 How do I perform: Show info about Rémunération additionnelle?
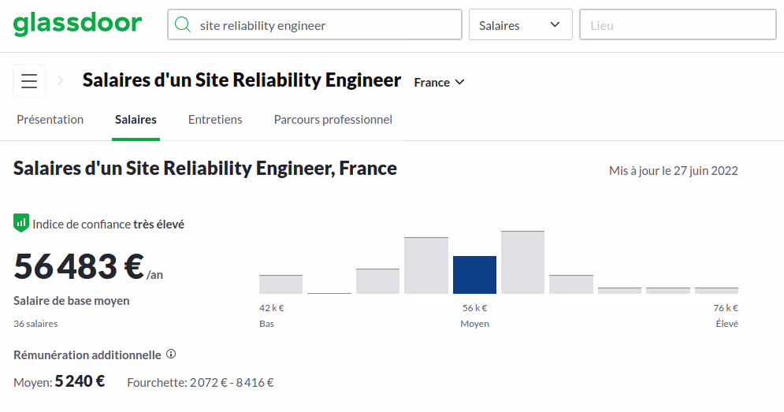pos(171,354)
